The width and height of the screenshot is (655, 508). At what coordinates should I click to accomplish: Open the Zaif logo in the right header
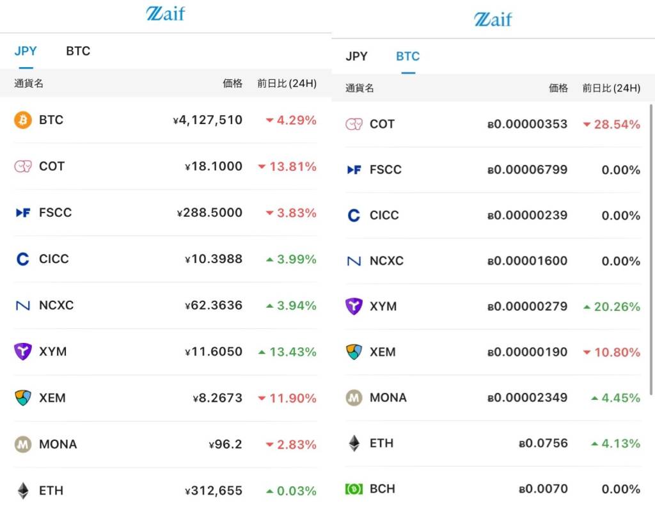(493, 19)
